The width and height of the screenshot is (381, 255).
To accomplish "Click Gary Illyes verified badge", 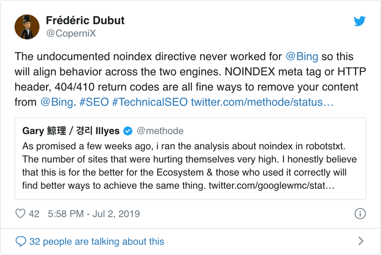I will click(128, 131).
